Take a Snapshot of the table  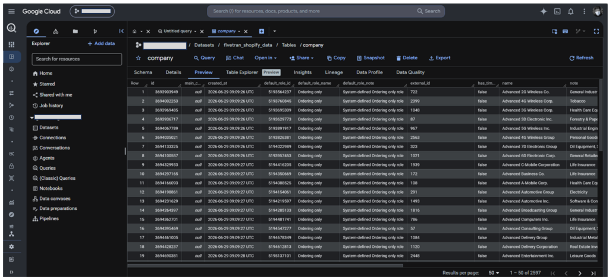pos(371,58)
